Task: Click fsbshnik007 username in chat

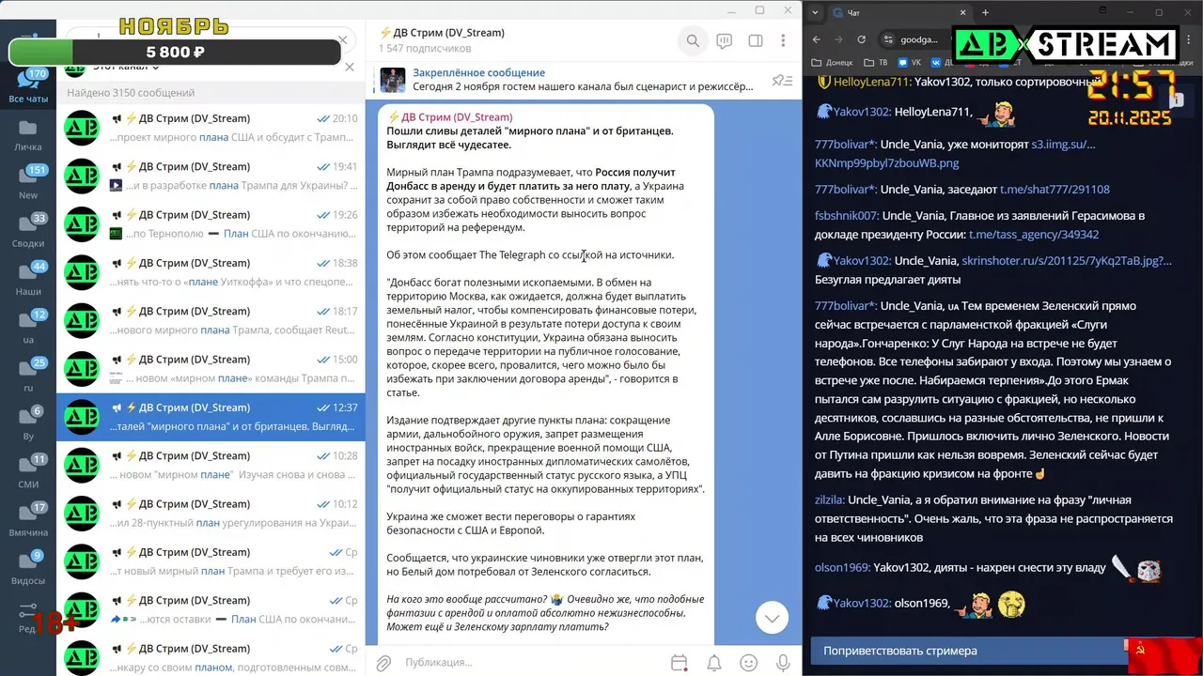Action: coord(847,215)
